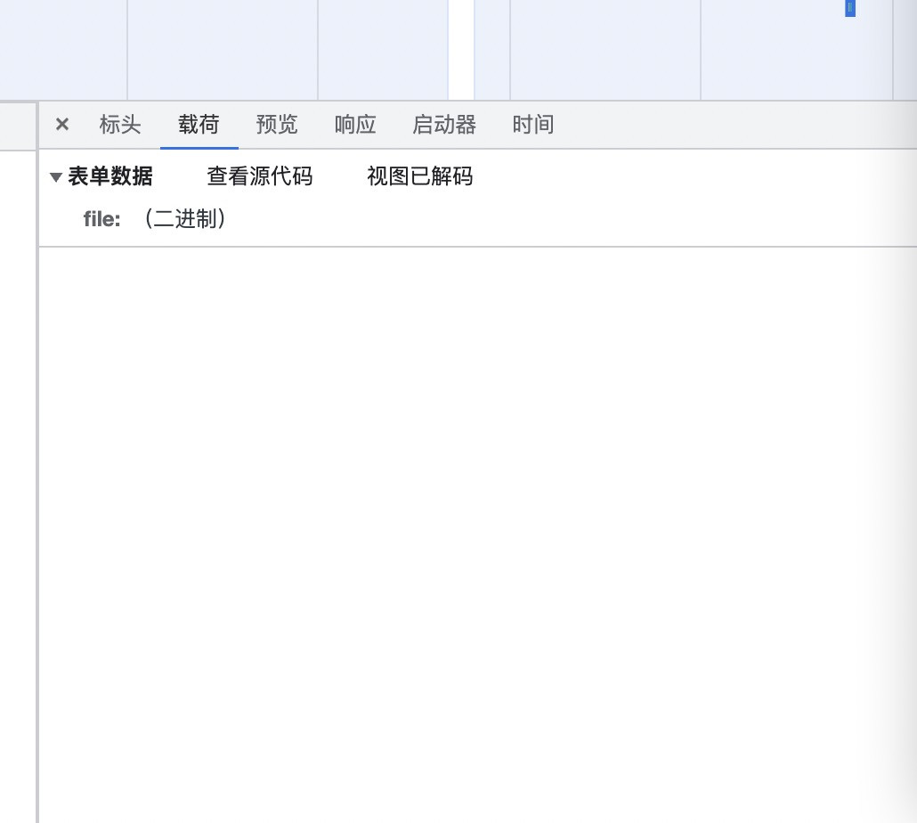The height and width of the screenshot is (823, 917).
Task: Select the 载荷 tab
Action: click(x=199, y=125)
